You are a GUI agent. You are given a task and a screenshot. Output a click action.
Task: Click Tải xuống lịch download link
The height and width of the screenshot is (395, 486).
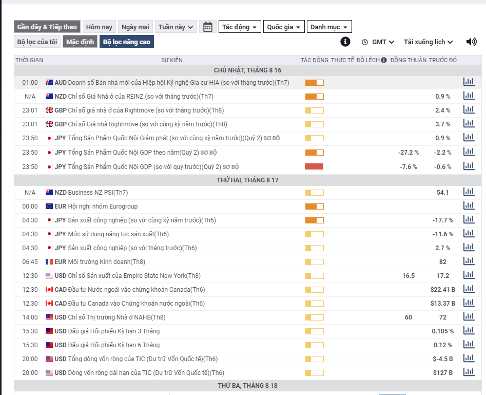[428, 42]
